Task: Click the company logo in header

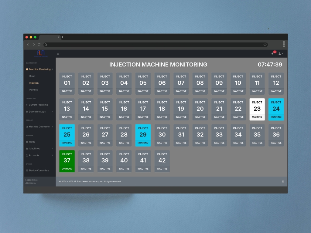Action: [x=40, y=53]
